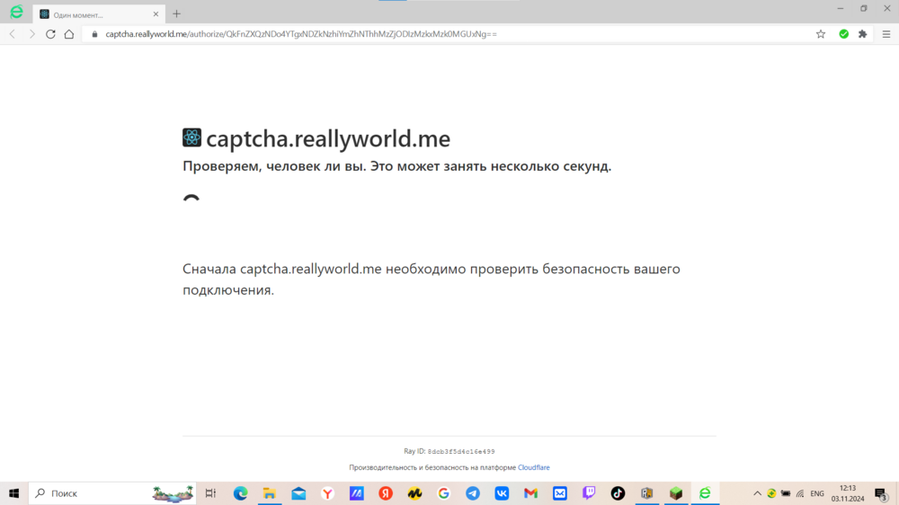This screenshot has width=899, height=505.
Task: Open Gmail from the taskbar
Action: tap(531, 493)
